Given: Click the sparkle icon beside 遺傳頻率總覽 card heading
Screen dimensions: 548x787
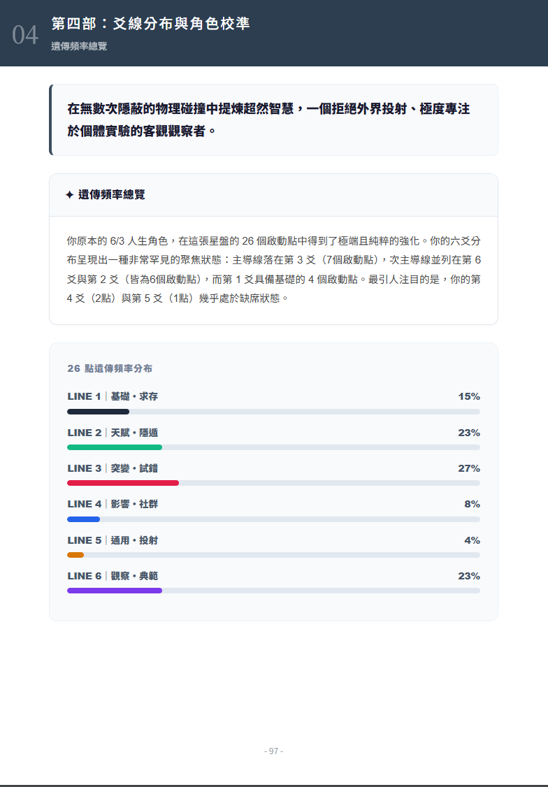Looking at the screenshot, I should pos(69,195).
